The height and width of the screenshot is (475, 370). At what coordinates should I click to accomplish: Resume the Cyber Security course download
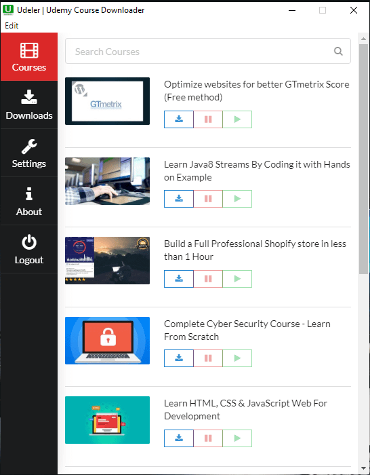(237, 358)
